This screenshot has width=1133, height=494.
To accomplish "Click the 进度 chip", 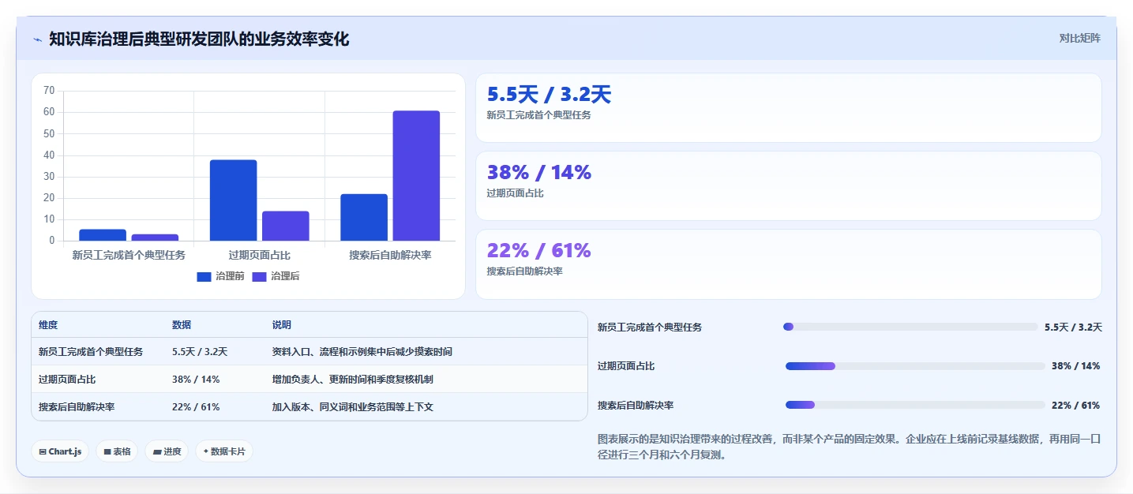I will 167,451.
